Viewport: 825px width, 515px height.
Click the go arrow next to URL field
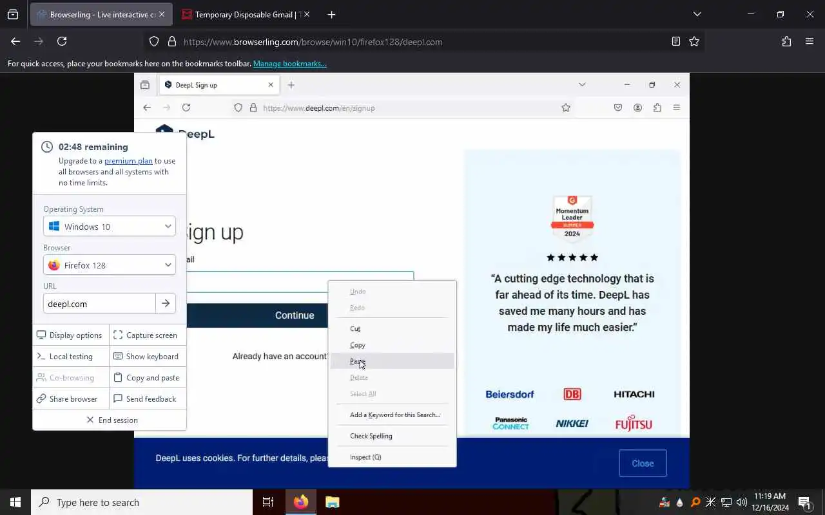coord(166,304)
